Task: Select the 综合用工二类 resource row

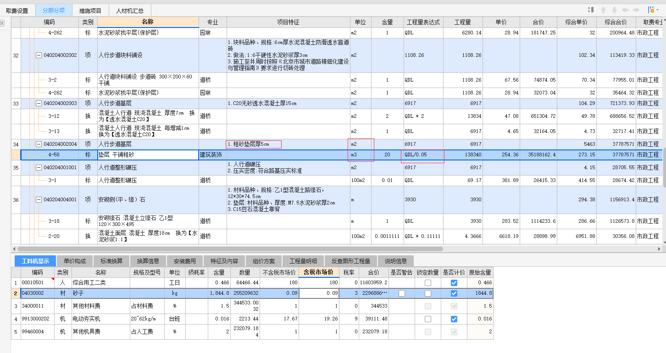Action: (x=252, y=283)
